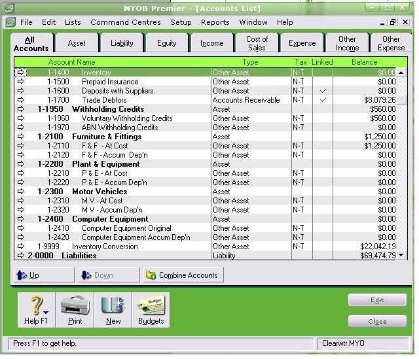View the Expense tab
This screenshot has width=419, height=359.
(302, 43)
